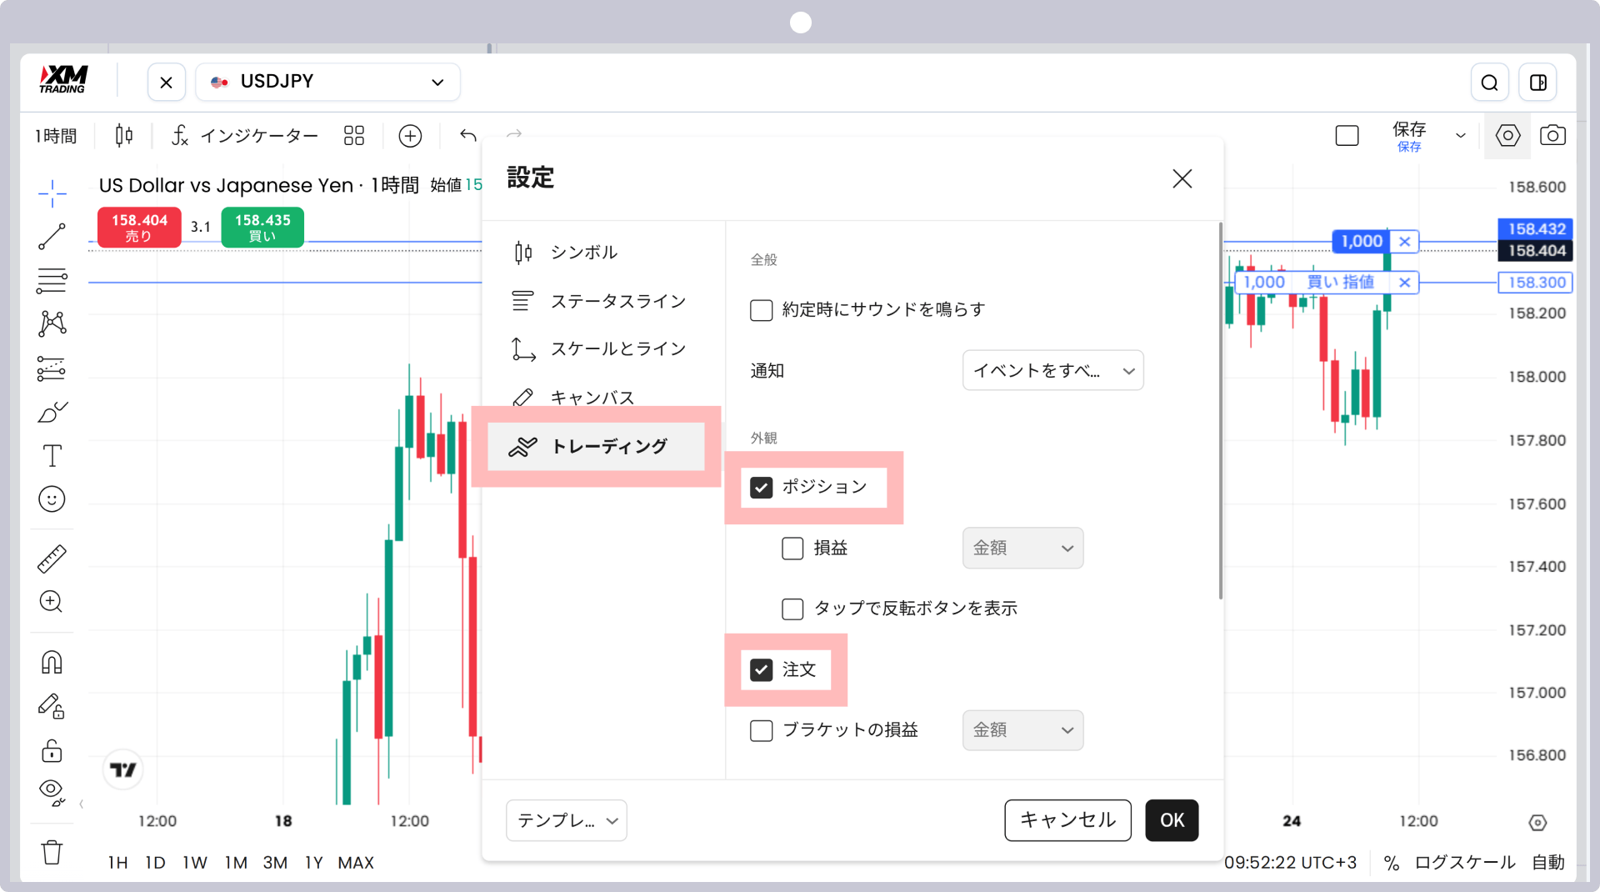Expand the 保存 save menu arrow
This screenshot has height=892, width=1600.
click(1461, 136)
